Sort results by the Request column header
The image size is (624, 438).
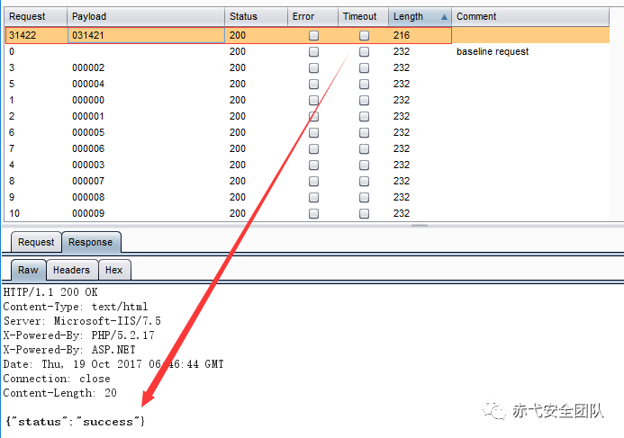click(35, 17)
